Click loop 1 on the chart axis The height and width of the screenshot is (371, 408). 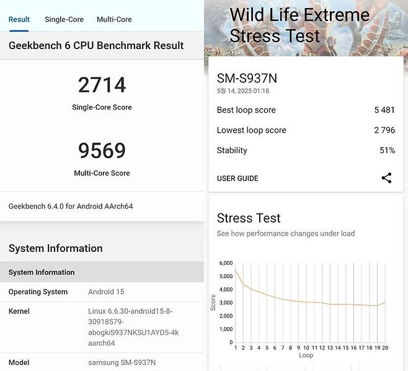236,348
